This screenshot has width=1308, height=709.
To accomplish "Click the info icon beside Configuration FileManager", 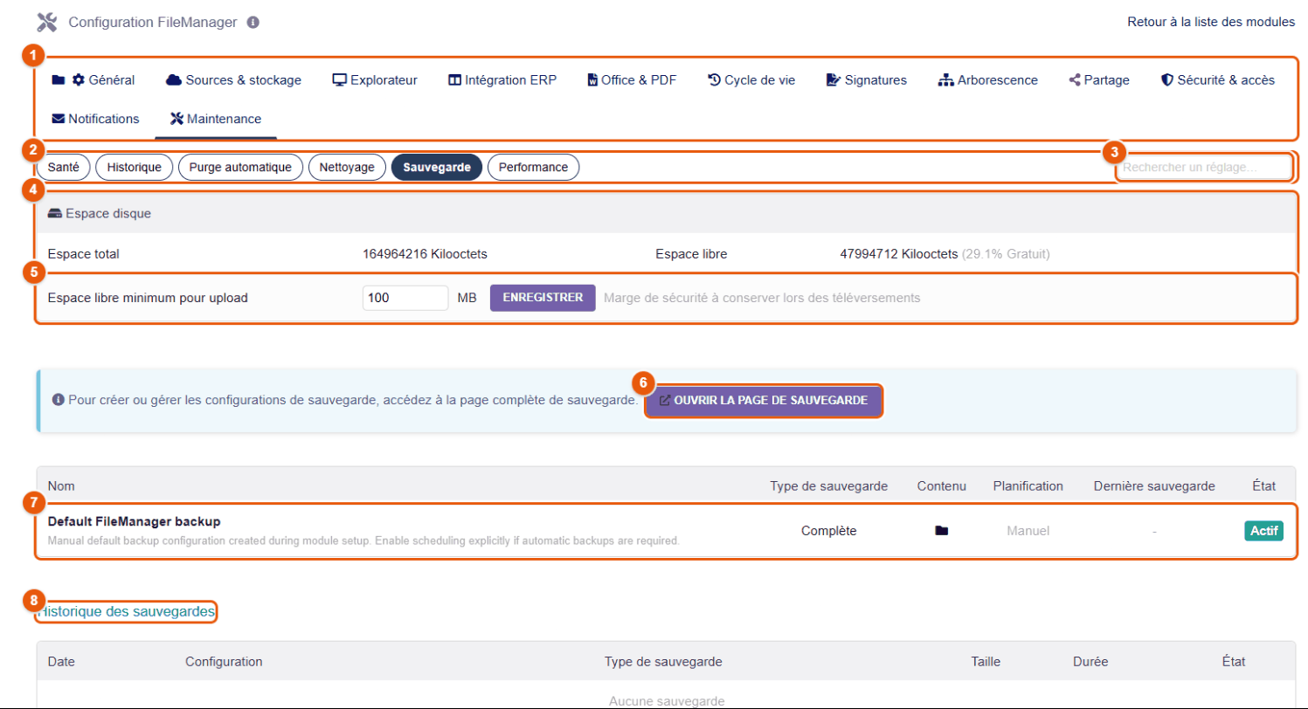I will point(253,23).
